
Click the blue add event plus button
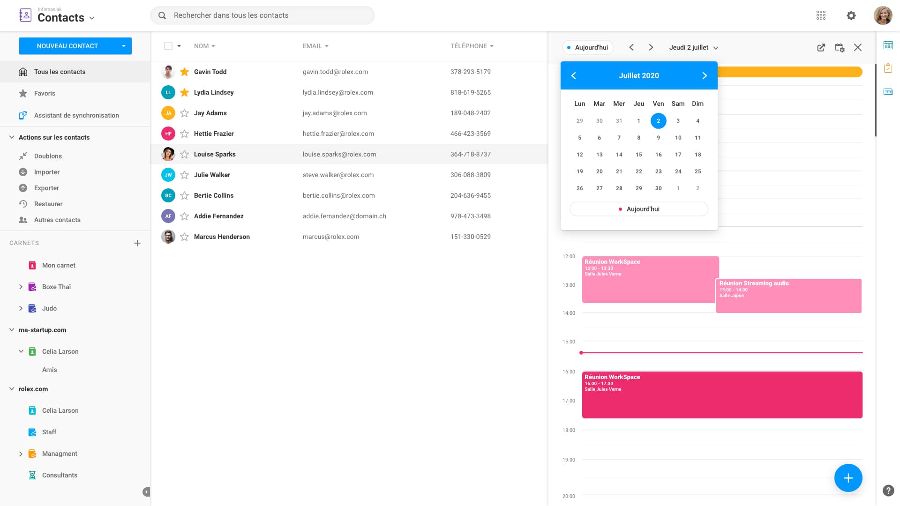coord(847,478)
